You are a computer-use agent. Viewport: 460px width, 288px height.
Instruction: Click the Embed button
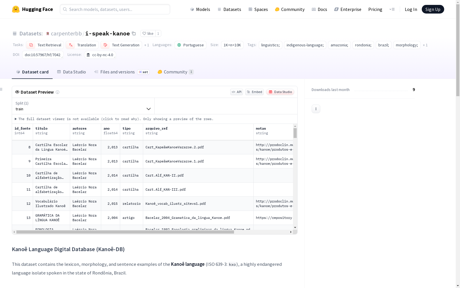[254, 92]
